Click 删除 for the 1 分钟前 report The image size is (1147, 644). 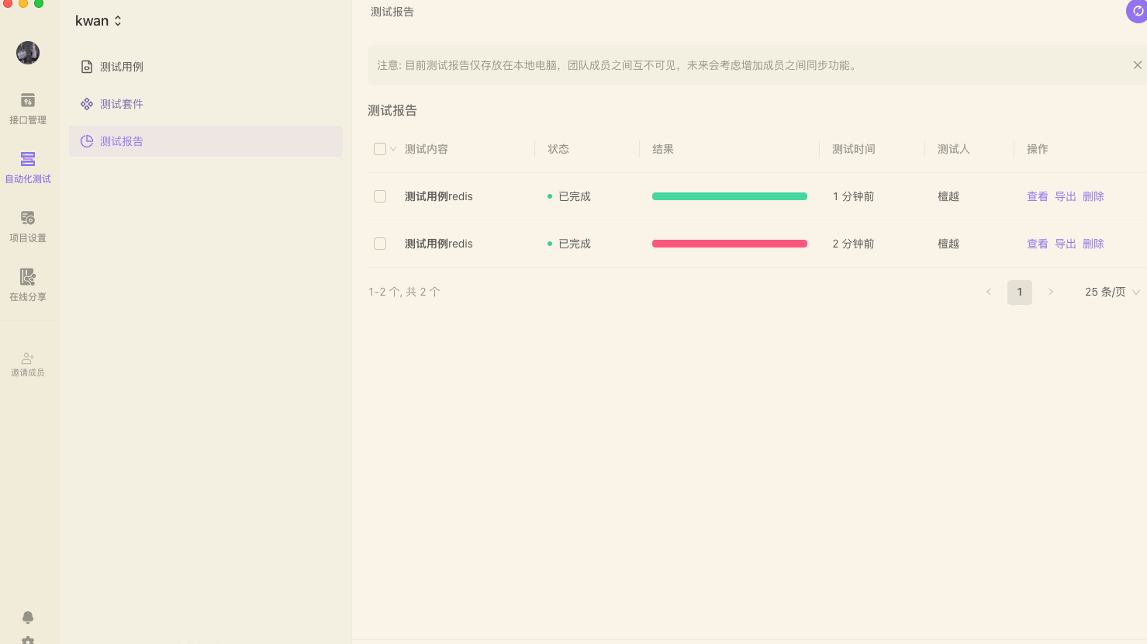(1093, 196)
